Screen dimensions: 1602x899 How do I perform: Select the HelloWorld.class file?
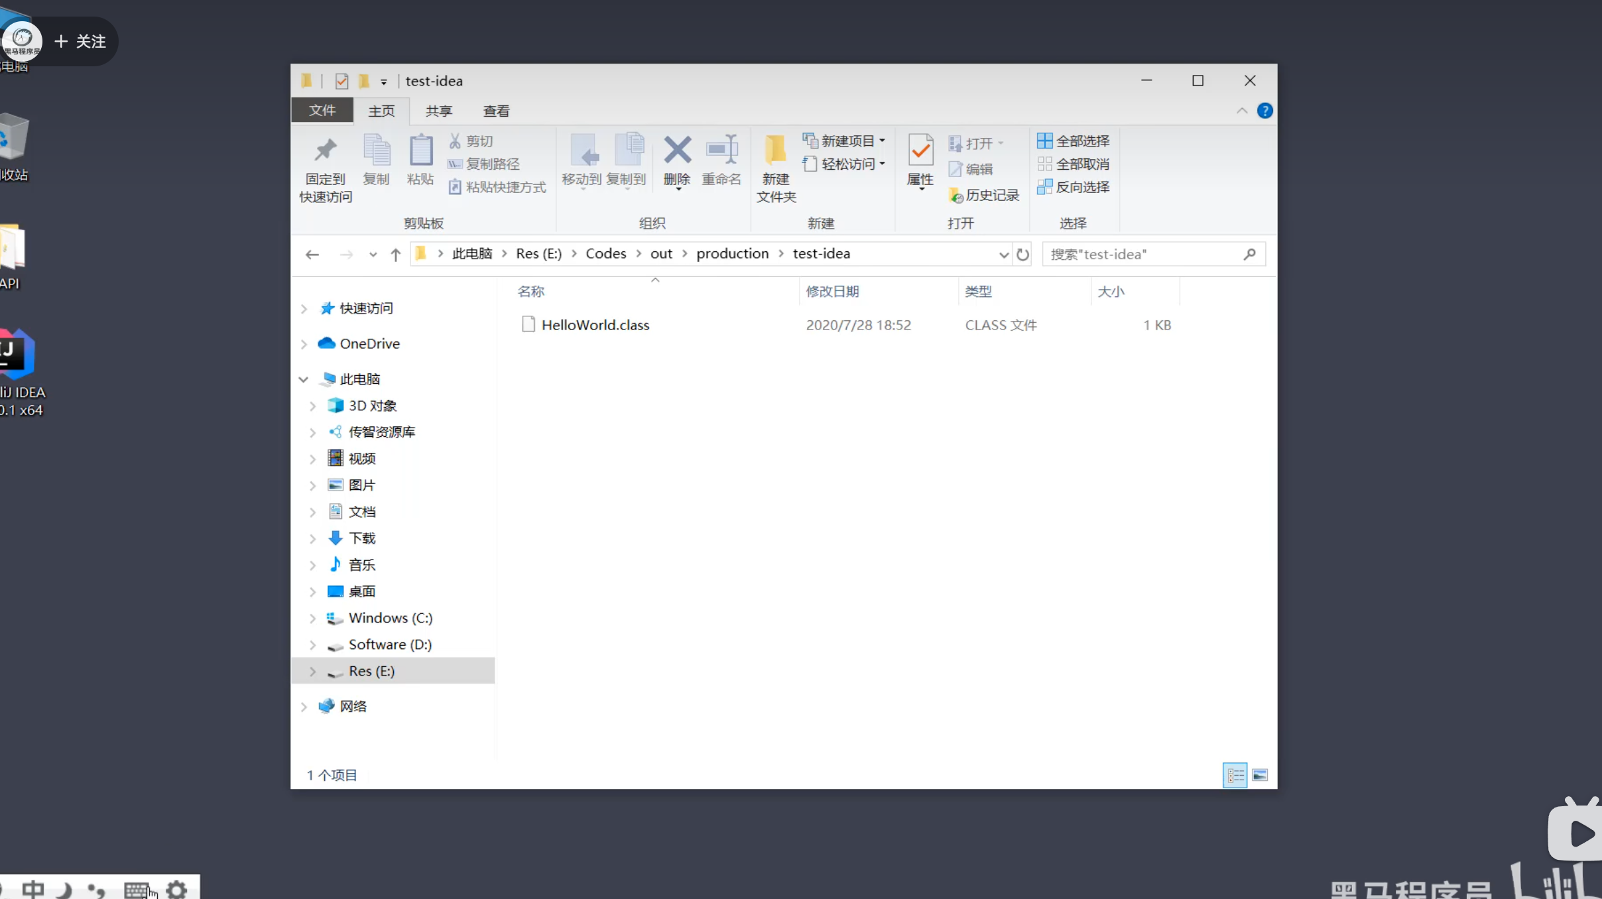(x=595, y=325)
